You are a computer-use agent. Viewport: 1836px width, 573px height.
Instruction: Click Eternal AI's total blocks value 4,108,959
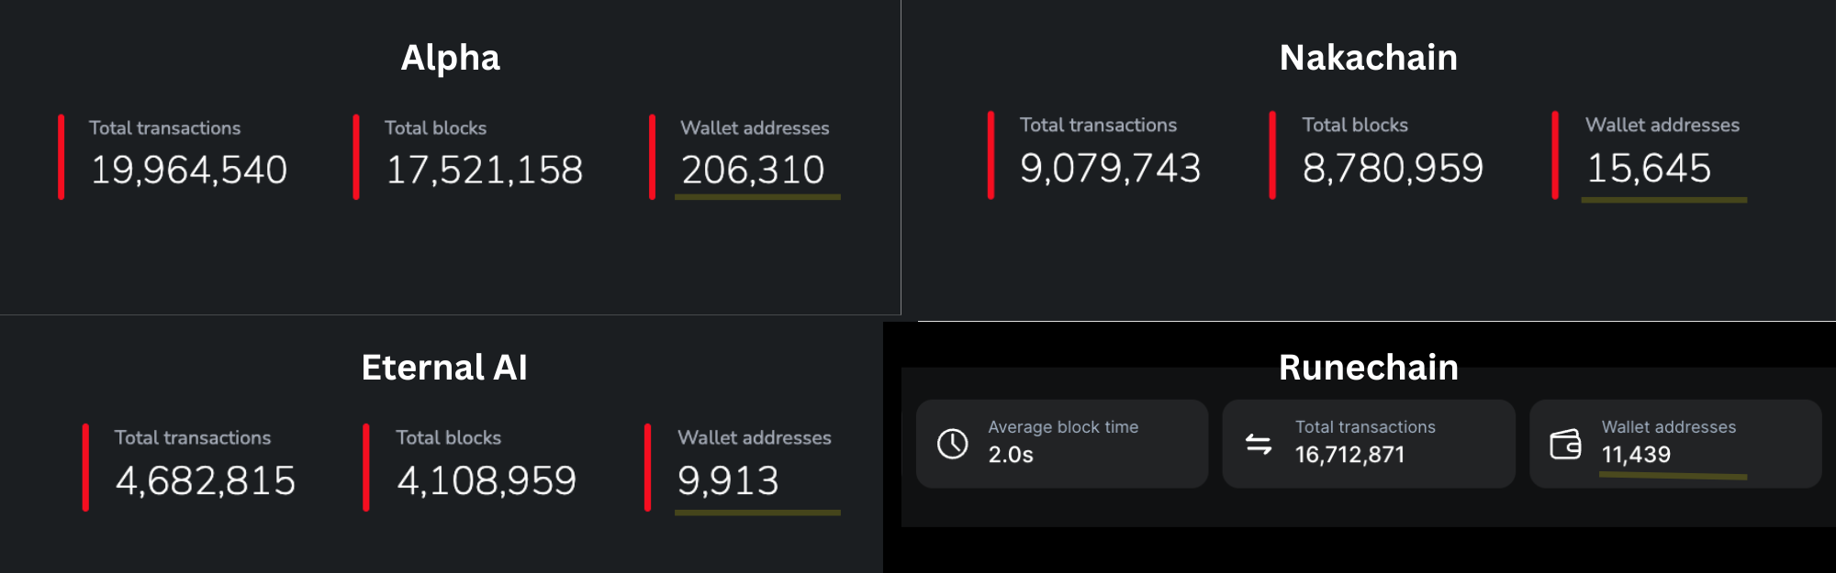coord(487,480)
